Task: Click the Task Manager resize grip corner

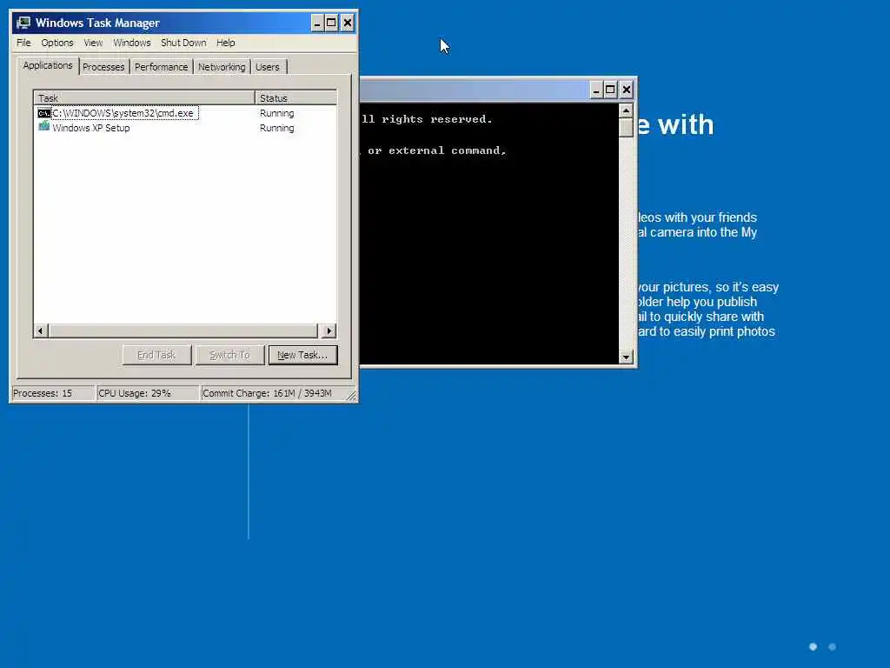Action: pos(351,396)
